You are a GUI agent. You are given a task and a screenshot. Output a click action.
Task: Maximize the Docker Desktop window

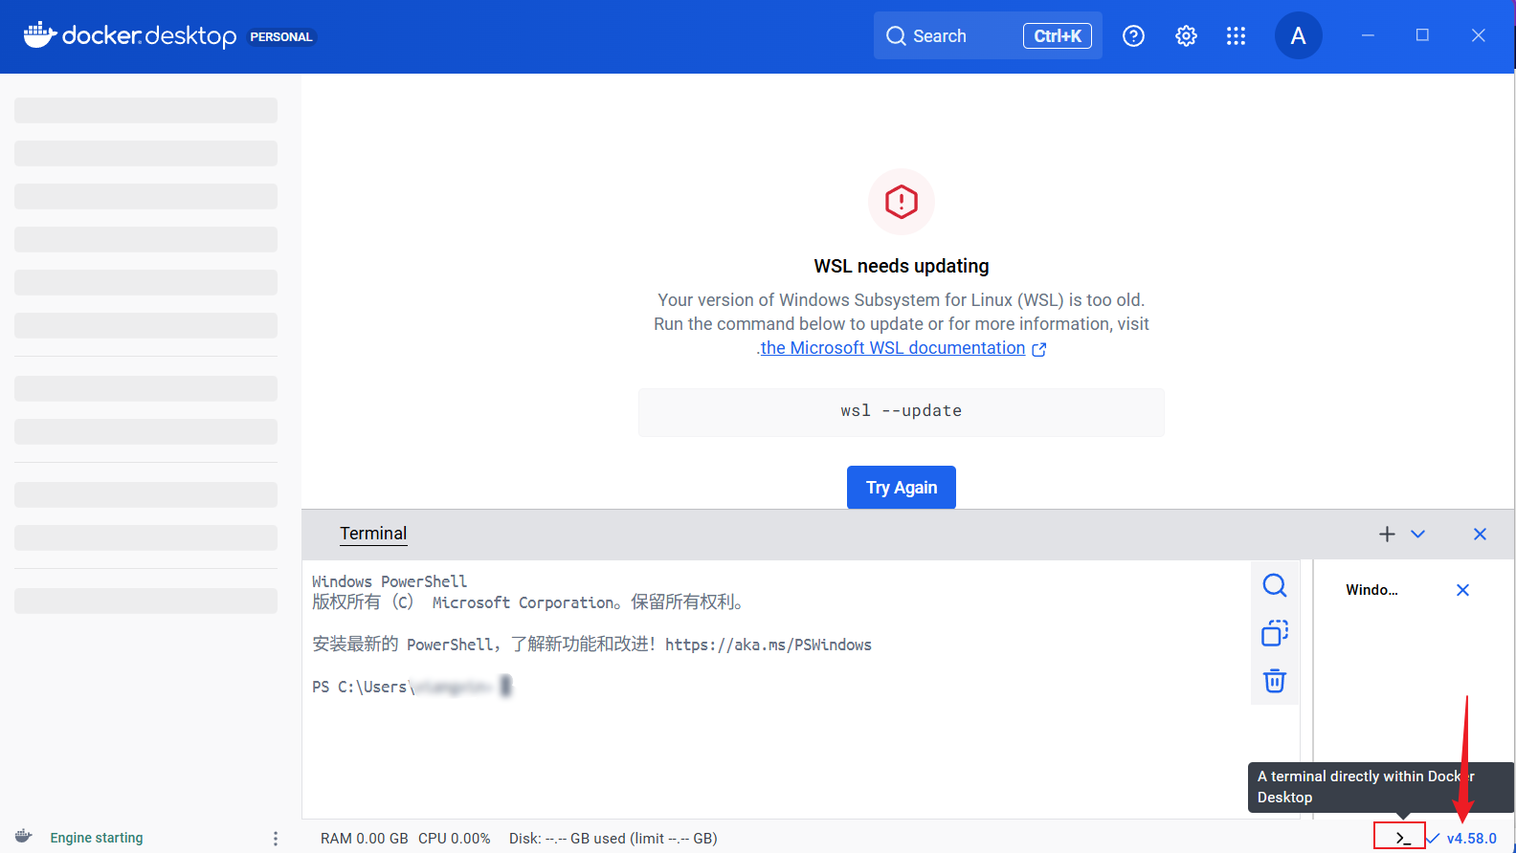(x=1422, y=36)
